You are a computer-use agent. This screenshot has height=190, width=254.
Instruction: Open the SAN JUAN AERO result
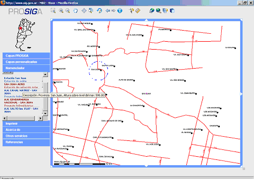click(x=14, y=84)
